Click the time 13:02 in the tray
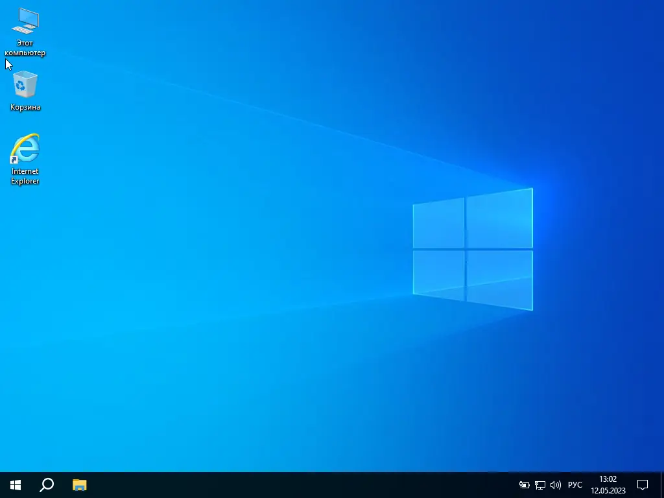This screenshot has width=664, height=498. point(608,479)
